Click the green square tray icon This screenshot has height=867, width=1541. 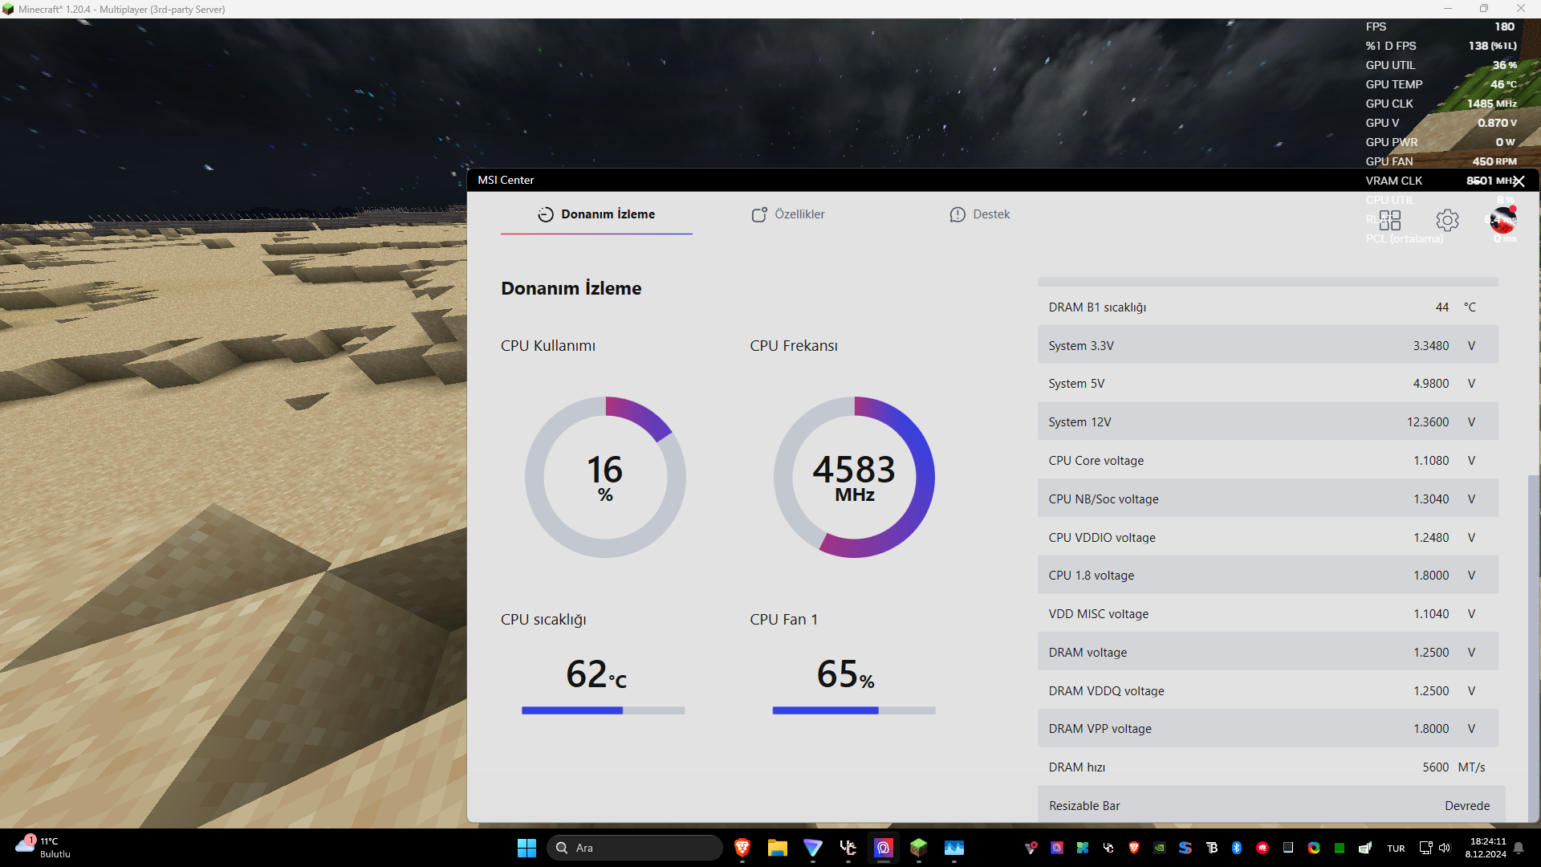point(1340,848)
